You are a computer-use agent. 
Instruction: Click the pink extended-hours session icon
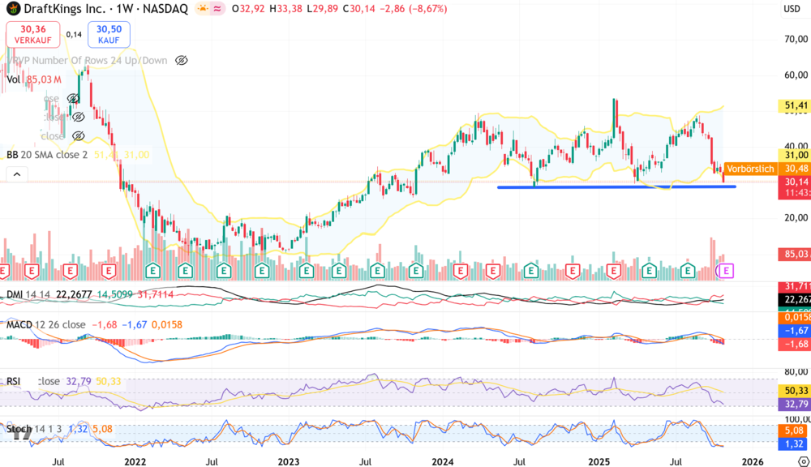coord(217,10)
